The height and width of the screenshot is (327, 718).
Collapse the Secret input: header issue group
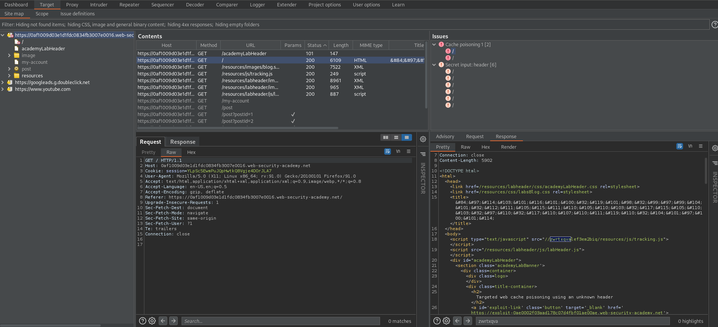coord(434,65)
